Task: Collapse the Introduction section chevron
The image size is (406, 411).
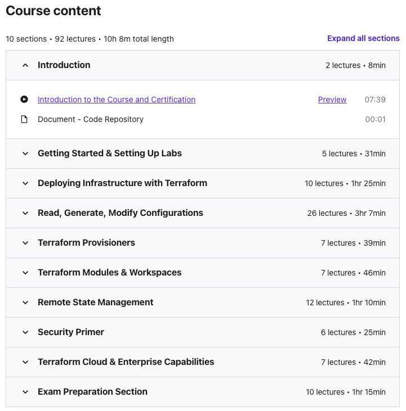Action: coord(25,65)
